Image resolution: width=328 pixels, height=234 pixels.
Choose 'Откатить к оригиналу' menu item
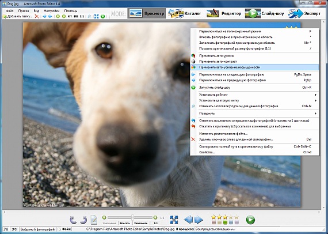(254, 126)
